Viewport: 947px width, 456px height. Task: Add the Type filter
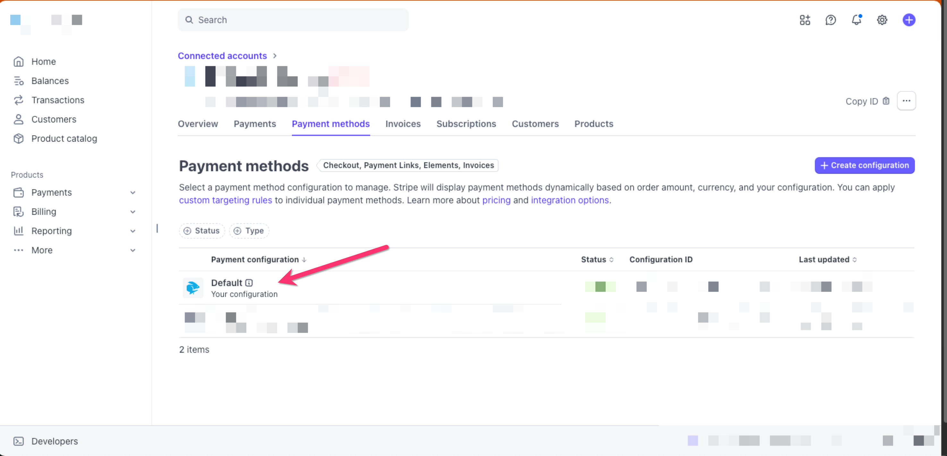tap(249, 231)
